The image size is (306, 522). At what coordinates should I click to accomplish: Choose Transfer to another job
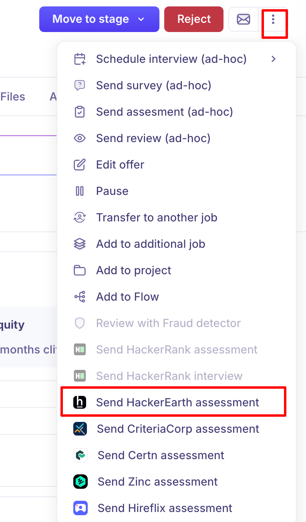[157, 217]
